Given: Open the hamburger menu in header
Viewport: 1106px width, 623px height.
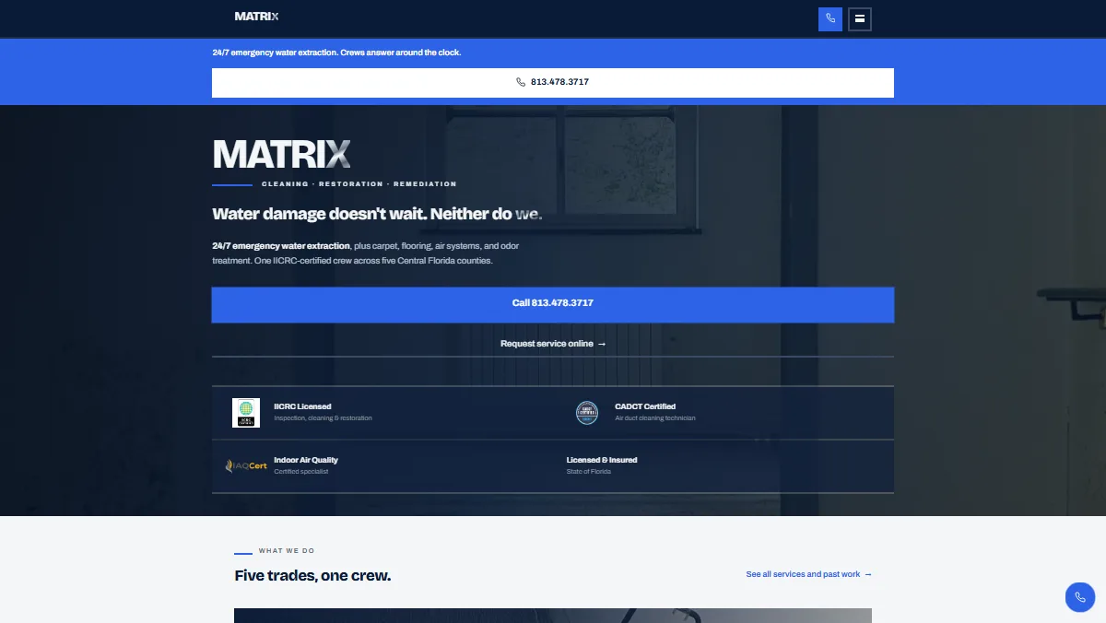Looking at the screenshot, I should (x=860, y=18).
